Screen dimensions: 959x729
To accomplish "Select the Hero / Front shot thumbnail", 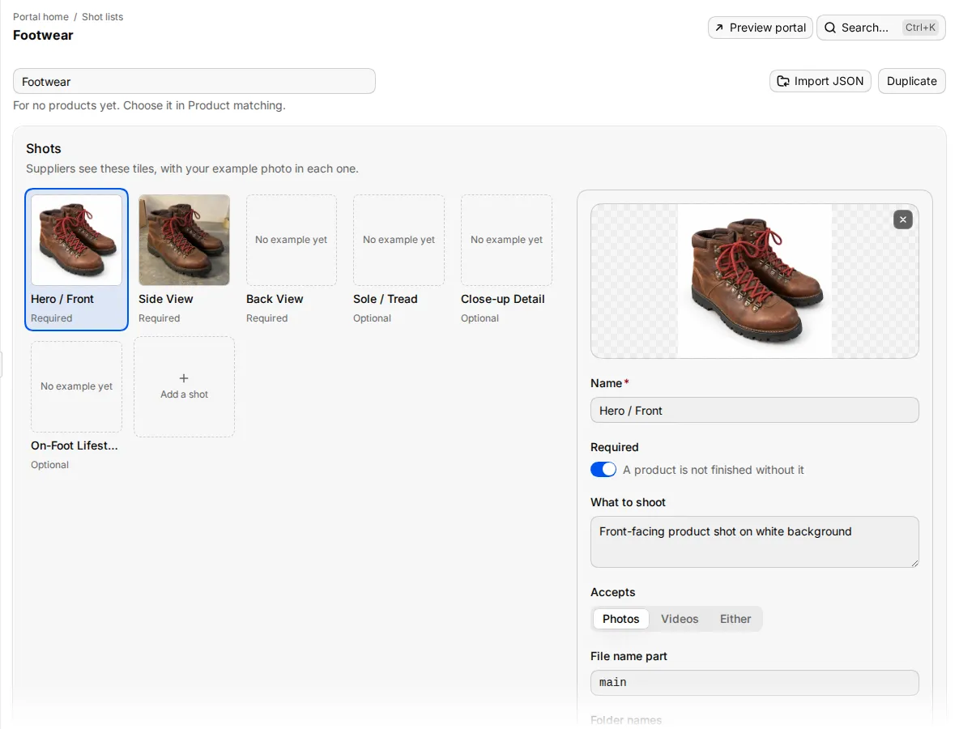I will 76,240.
